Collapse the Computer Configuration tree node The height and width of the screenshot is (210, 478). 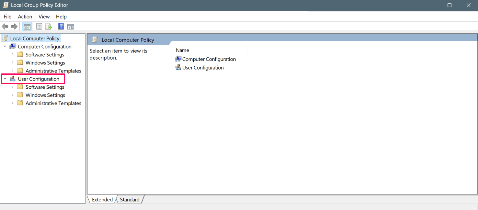tap(5, 47)
